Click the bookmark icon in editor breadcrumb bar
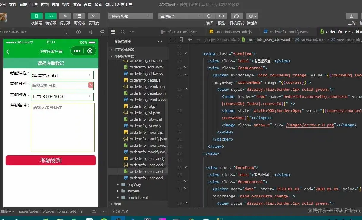The image size is (362, 220). pos(181,39)
